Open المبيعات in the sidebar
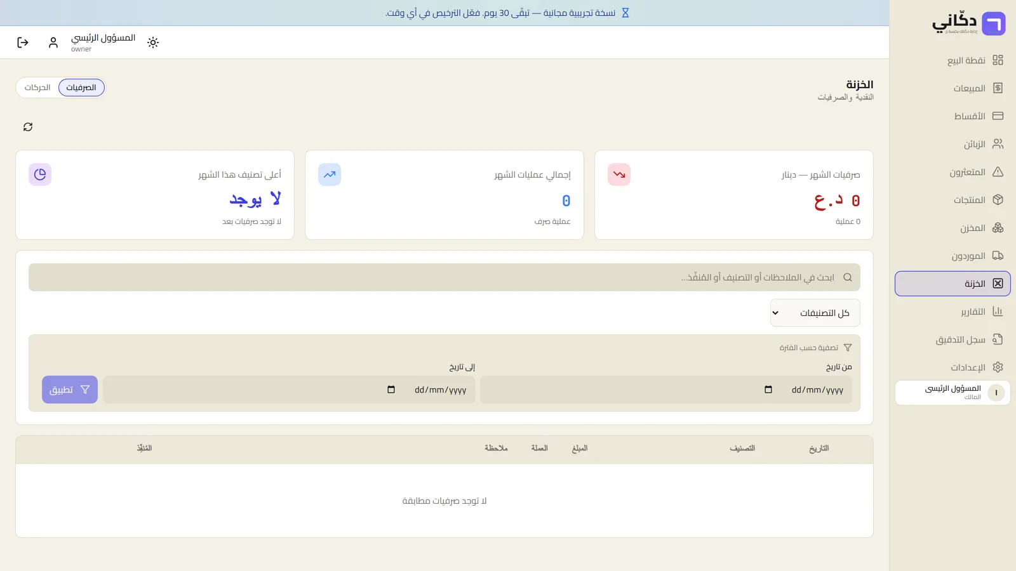 point(952,88)
